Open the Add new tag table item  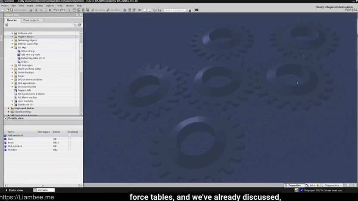(30, 55)
